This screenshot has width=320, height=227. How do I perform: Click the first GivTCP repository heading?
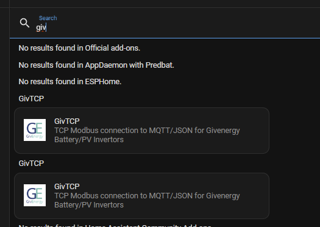point(31,99)
